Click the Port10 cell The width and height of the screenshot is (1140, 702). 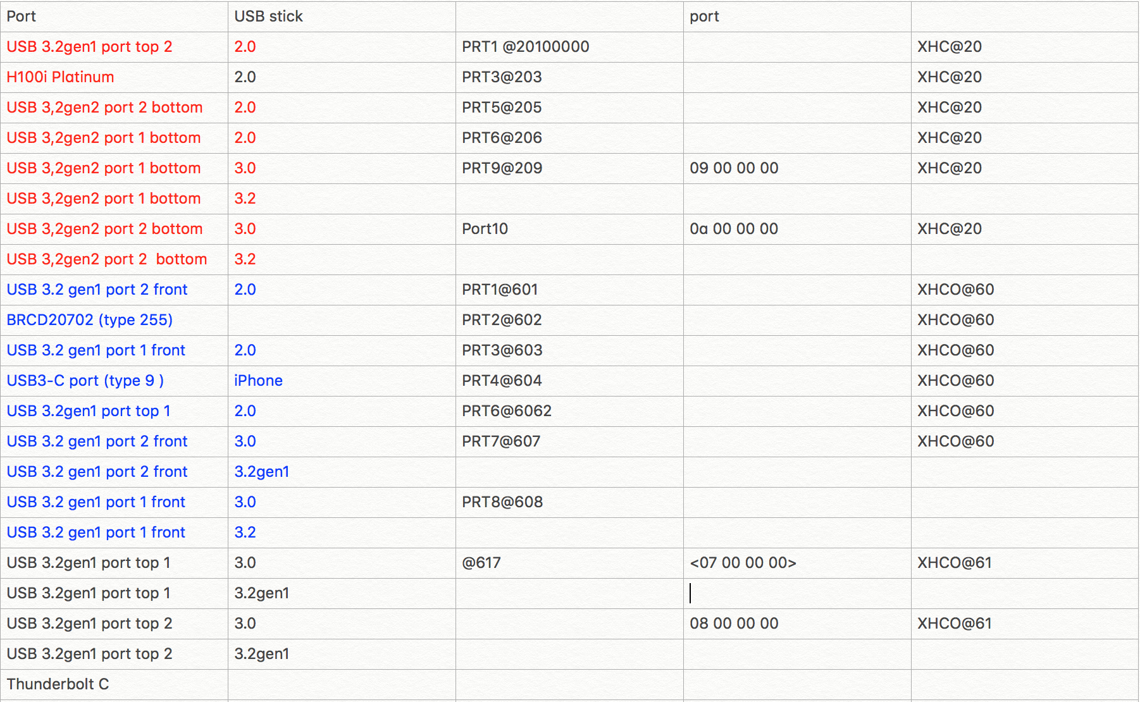click(485, 229)
